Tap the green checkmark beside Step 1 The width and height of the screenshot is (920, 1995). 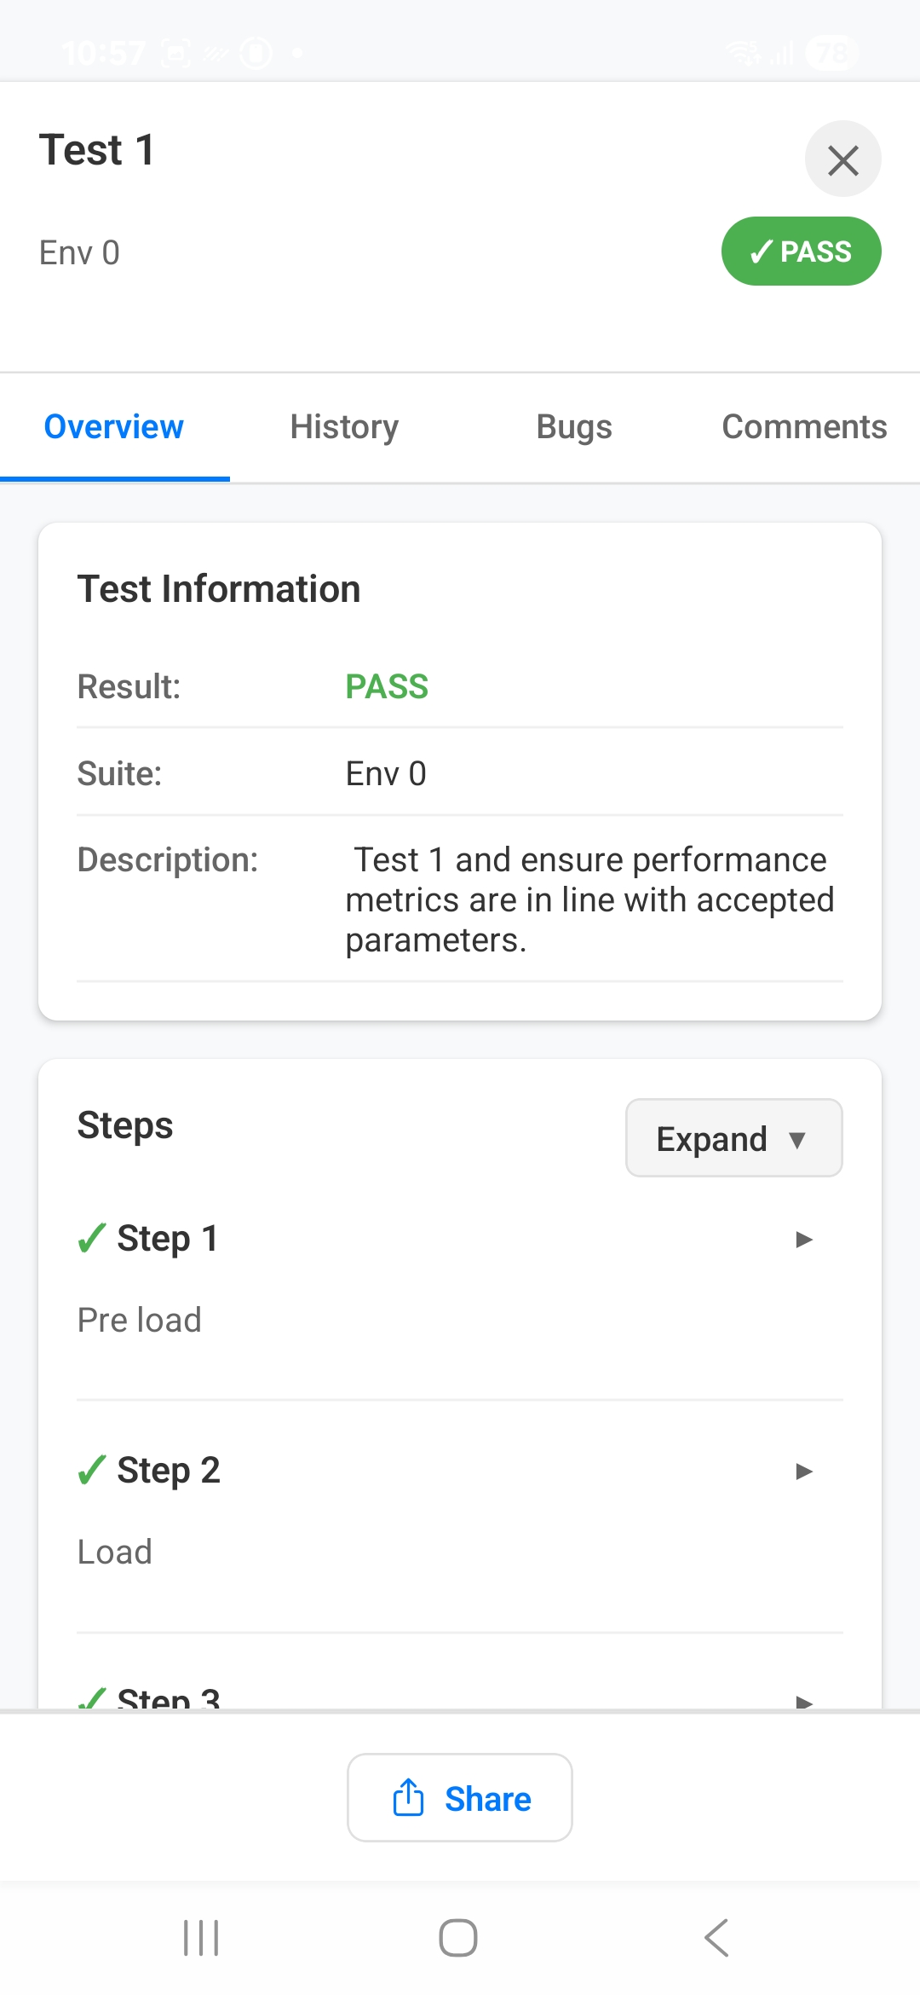[90, 1238]
